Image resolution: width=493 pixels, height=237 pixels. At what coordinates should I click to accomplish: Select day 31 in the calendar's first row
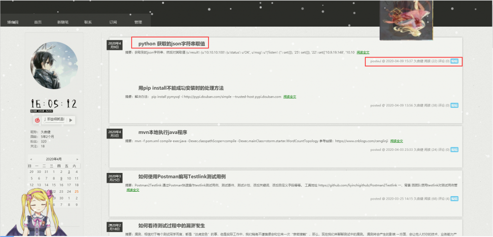pos(46,171)
